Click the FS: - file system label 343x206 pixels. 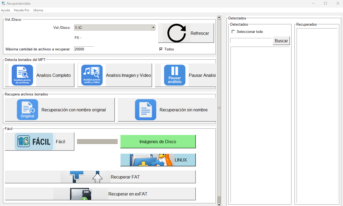pos(78,38)
